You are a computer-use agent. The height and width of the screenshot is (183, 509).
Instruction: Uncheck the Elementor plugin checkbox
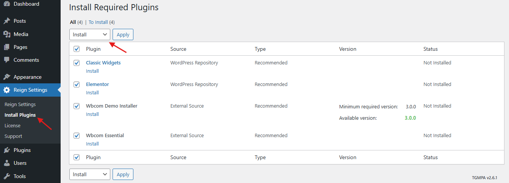pyautogui.click(x=77, y=84)
